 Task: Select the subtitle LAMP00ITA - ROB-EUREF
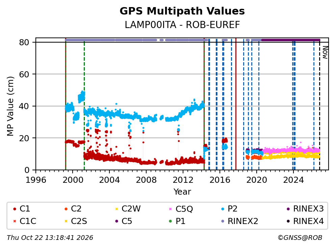click(x=182, y=25)
